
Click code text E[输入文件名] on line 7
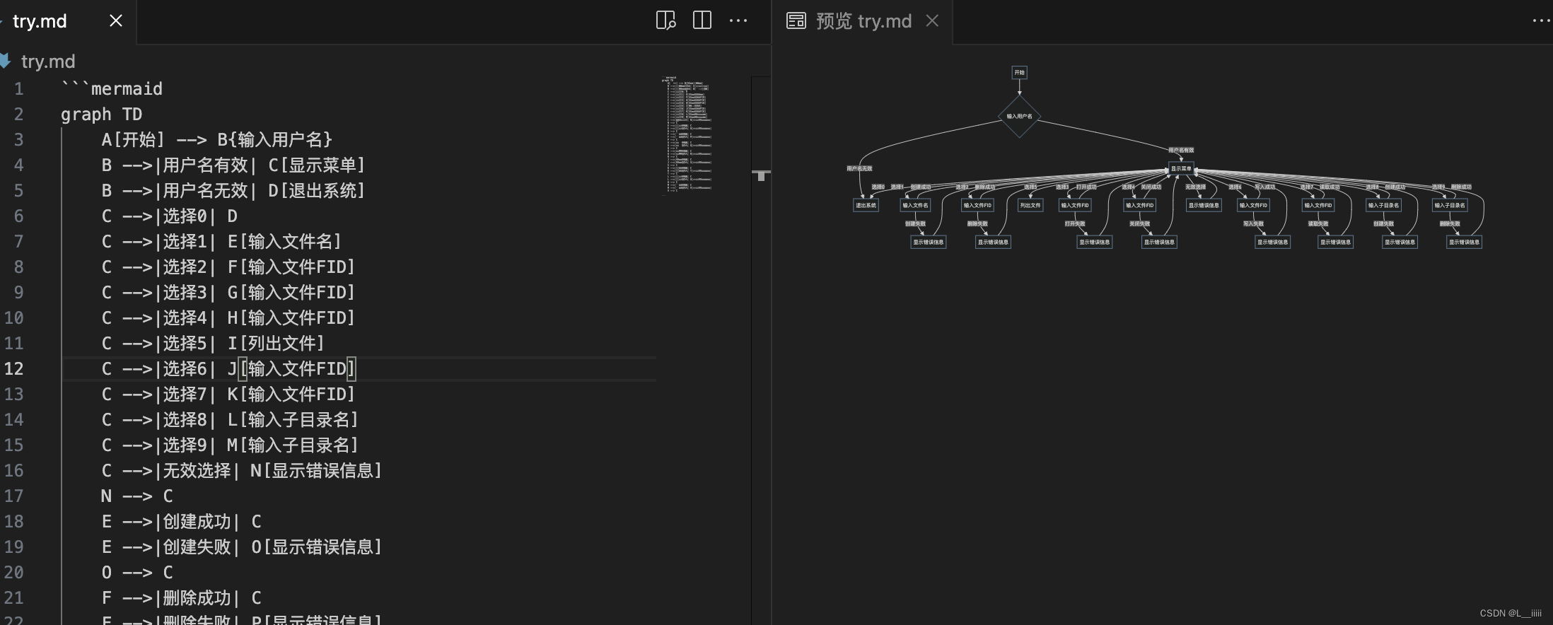pos(284,241)
